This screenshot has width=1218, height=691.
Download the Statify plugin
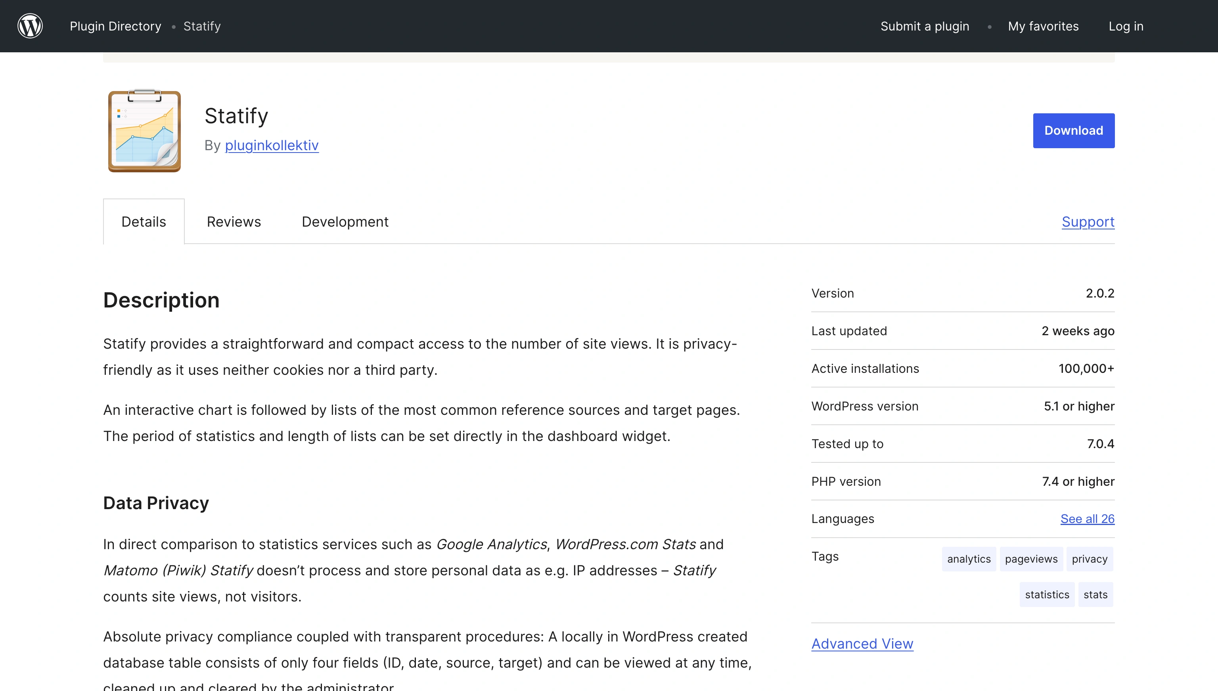(1074, 130)
